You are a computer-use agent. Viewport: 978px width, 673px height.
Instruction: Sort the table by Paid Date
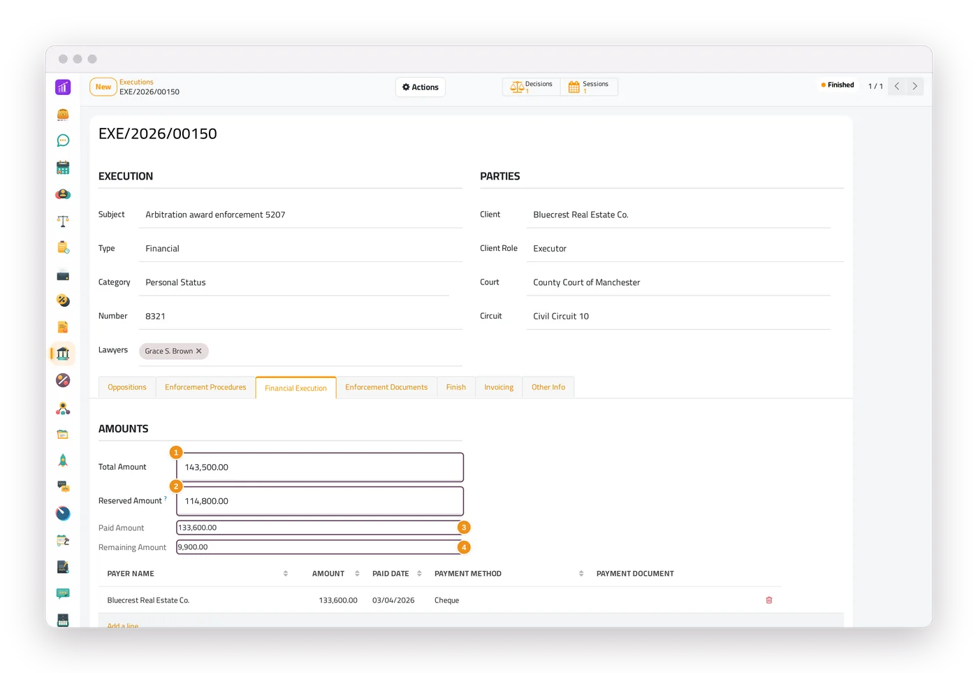(x=419, y=574)
